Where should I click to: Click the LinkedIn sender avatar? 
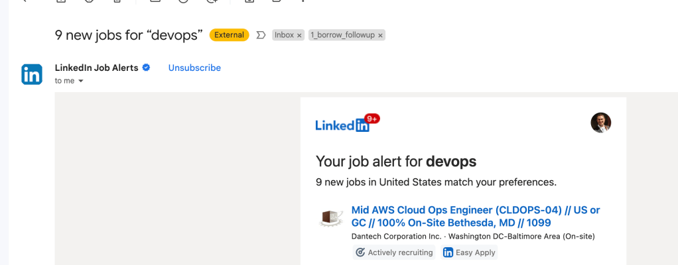pos(32,74)
